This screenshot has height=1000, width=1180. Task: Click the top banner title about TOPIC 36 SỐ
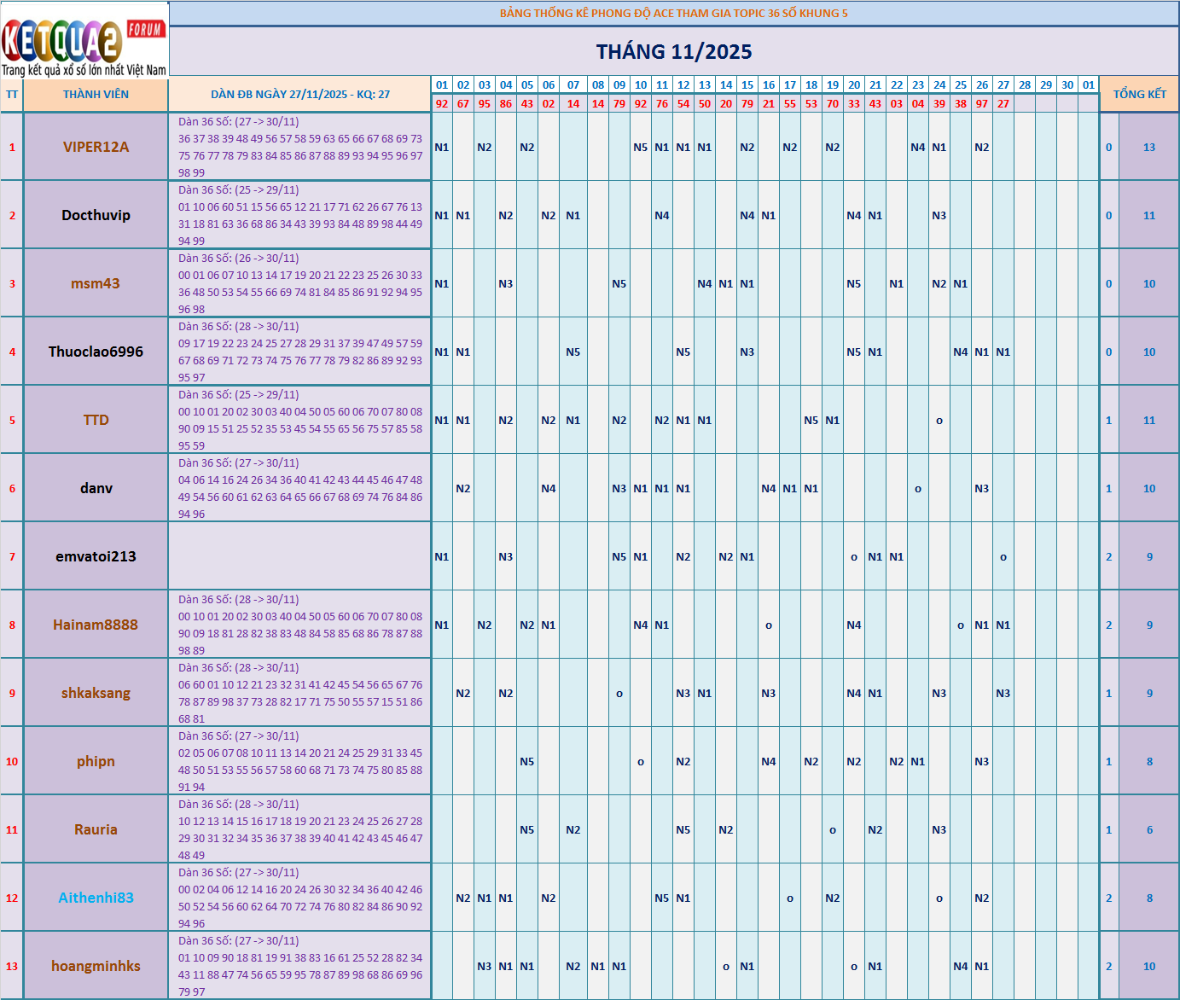pos(674,13)
